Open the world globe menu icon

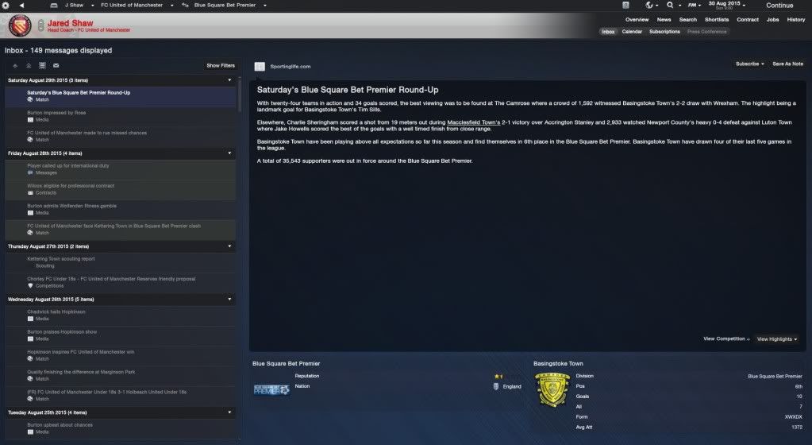(x=649, y=6)
